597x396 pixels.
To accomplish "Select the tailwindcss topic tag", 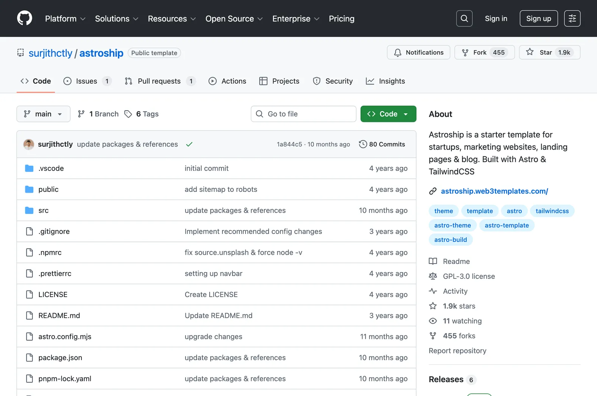I will pos(552,211).
